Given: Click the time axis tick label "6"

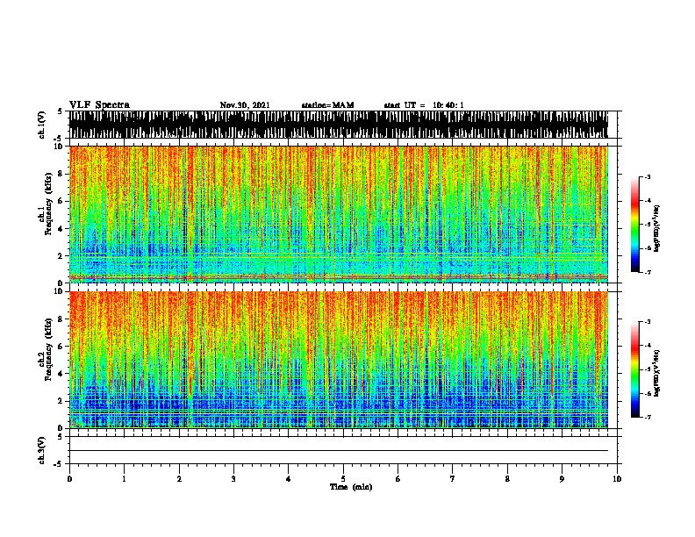Looking at the screenshot, I should pos(398,479).
